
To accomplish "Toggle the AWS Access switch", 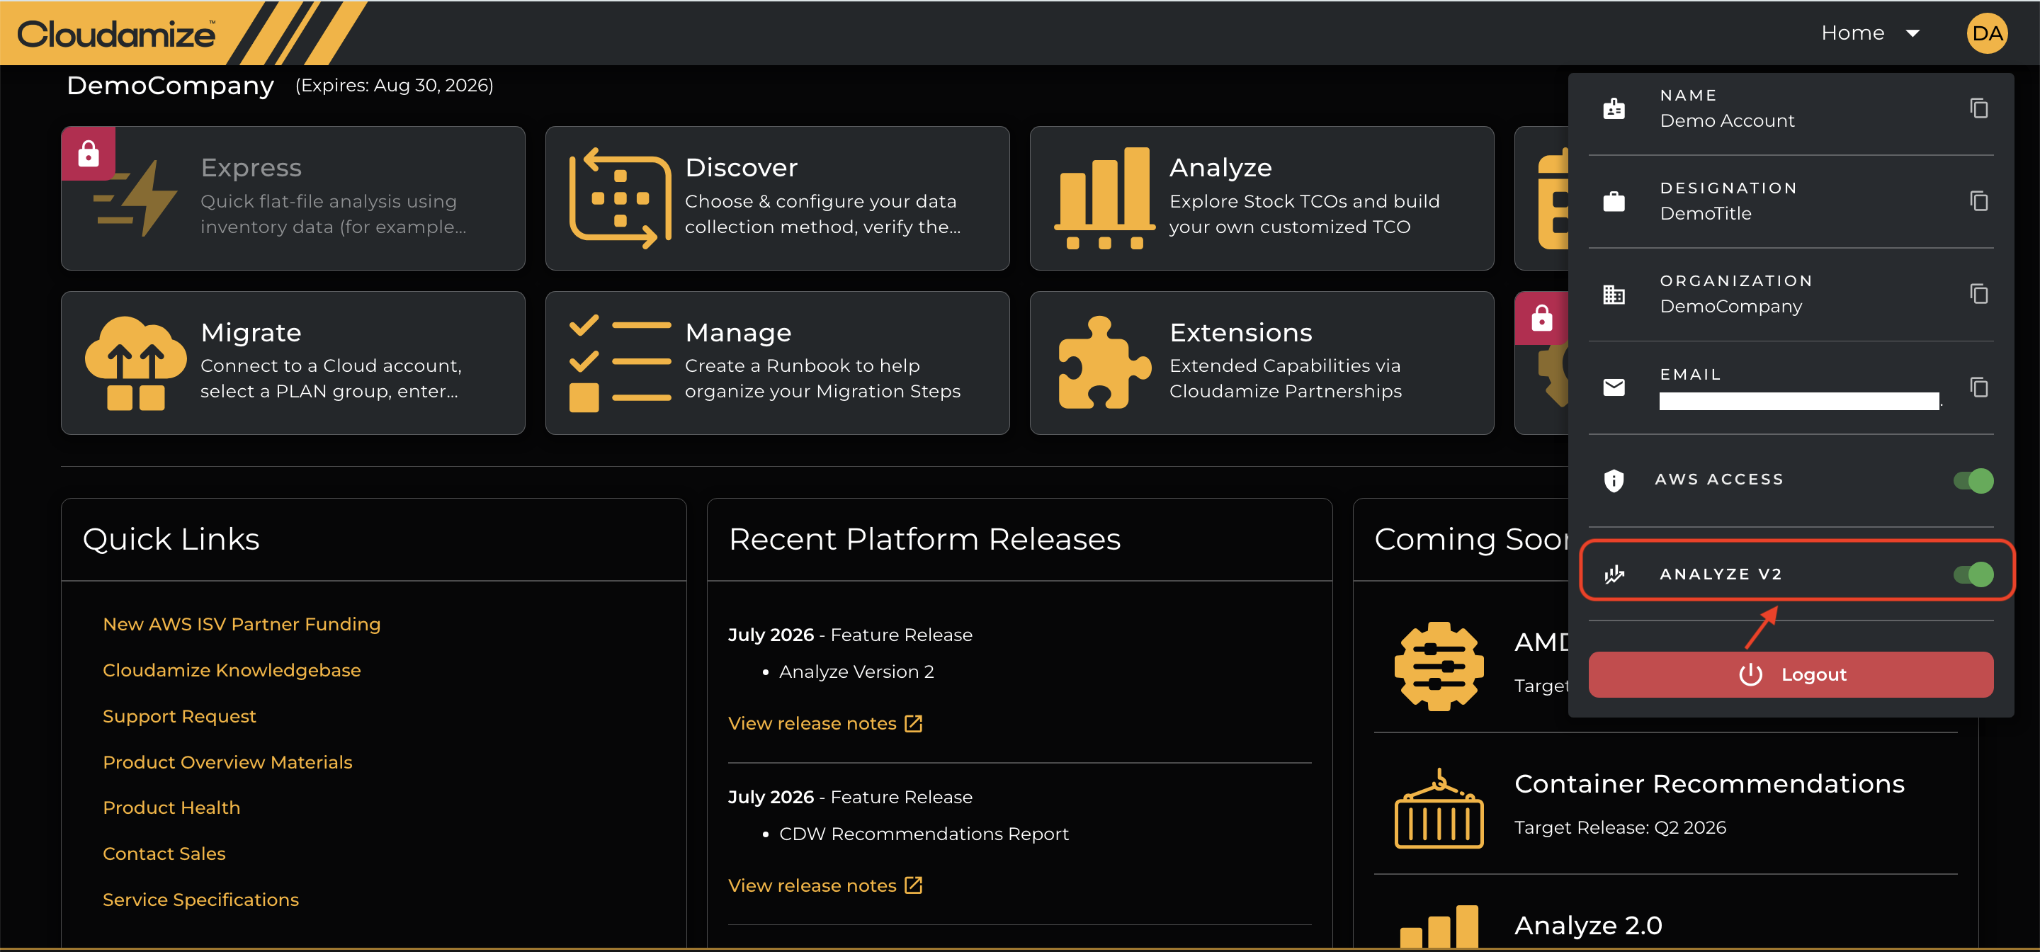I will pos(1973,480).
